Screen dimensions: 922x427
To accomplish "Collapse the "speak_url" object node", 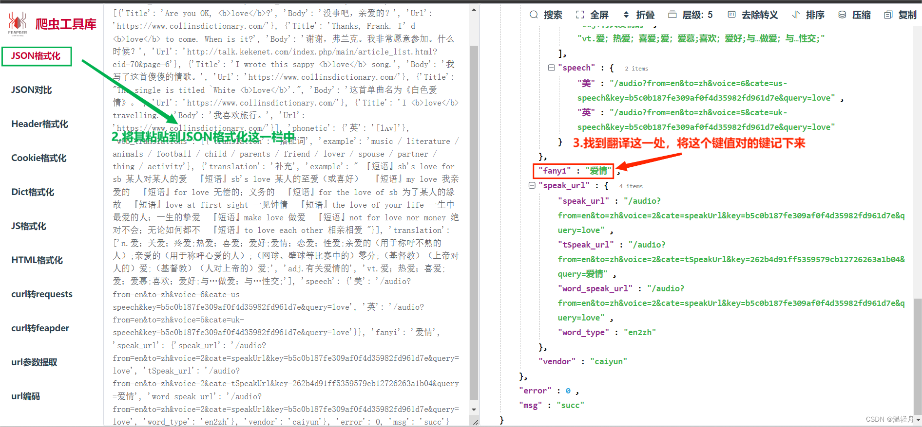I will pyautogui.click(x=532, y=185).
